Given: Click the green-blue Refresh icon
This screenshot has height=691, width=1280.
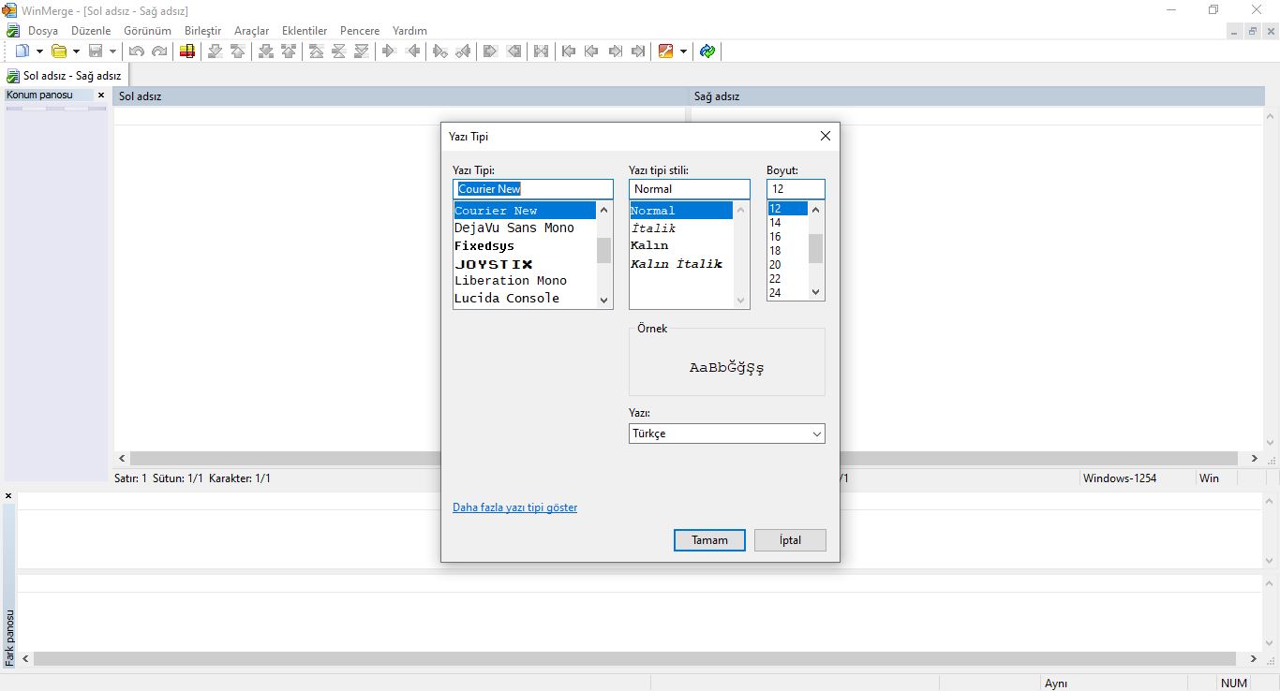Looking at the screenshot, I should click(707, 51).
